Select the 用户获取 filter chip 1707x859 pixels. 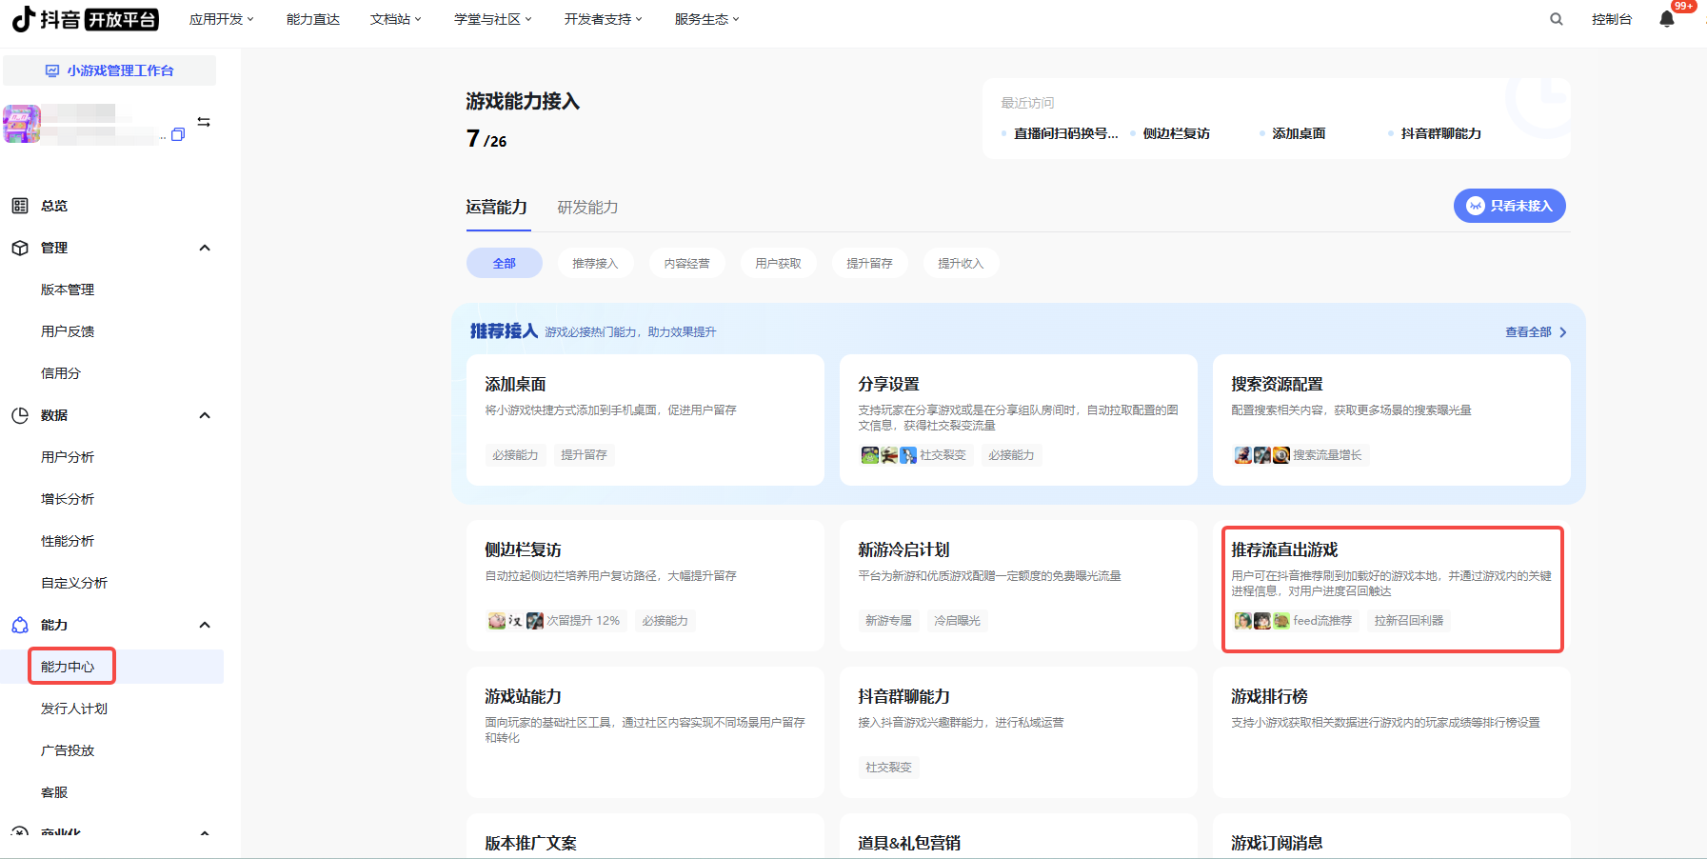pyautogui.click(x=778, y=263)
